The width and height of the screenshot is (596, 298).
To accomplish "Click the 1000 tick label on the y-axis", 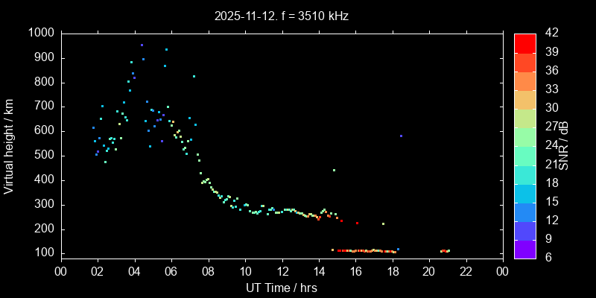I will pos(40,34).
